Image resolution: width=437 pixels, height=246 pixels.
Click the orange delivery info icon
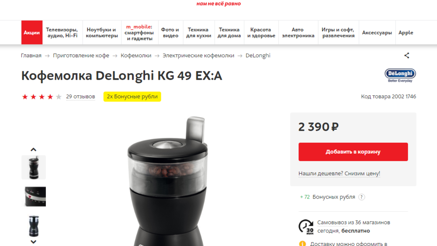[x=302, y=244]
